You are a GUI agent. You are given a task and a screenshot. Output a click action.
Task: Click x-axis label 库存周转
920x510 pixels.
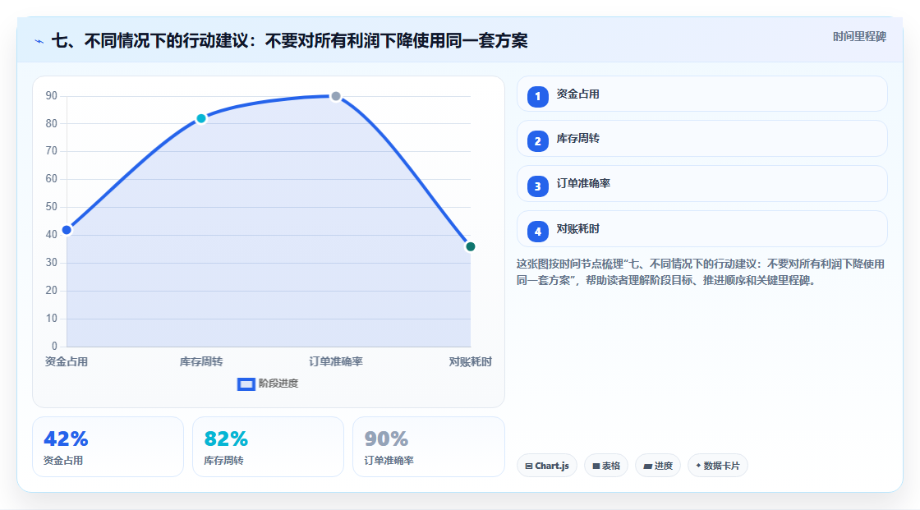(201, 361)
